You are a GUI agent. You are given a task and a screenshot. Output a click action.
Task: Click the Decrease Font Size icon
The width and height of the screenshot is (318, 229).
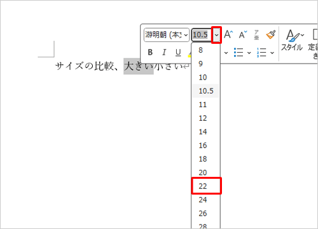pyautogui.click(x=243, y=34)
